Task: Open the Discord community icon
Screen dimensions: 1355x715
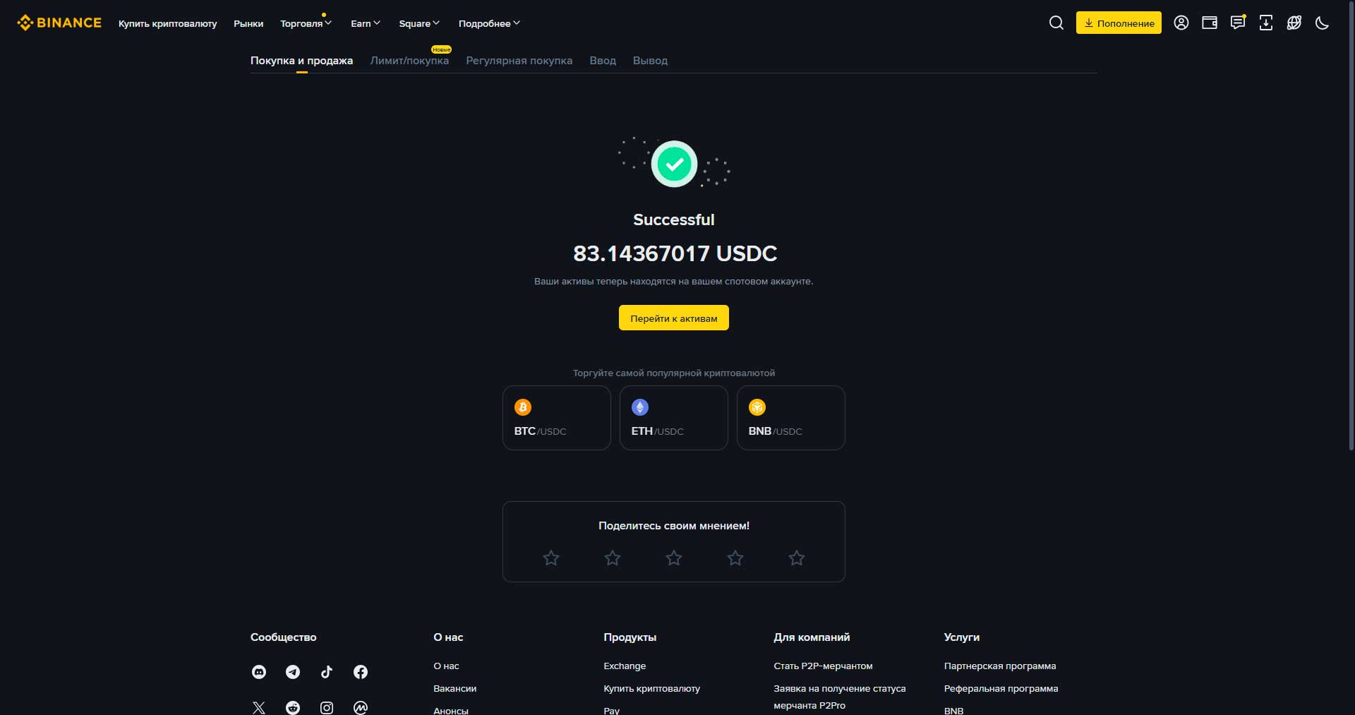Action: pyautogui.click(x=259, y=672)
